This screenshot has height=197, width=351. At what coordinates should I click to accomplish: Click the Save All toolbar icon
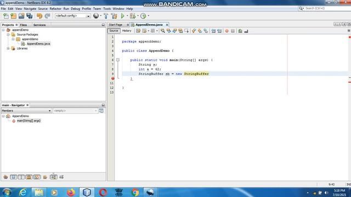(x=29, y=16)
